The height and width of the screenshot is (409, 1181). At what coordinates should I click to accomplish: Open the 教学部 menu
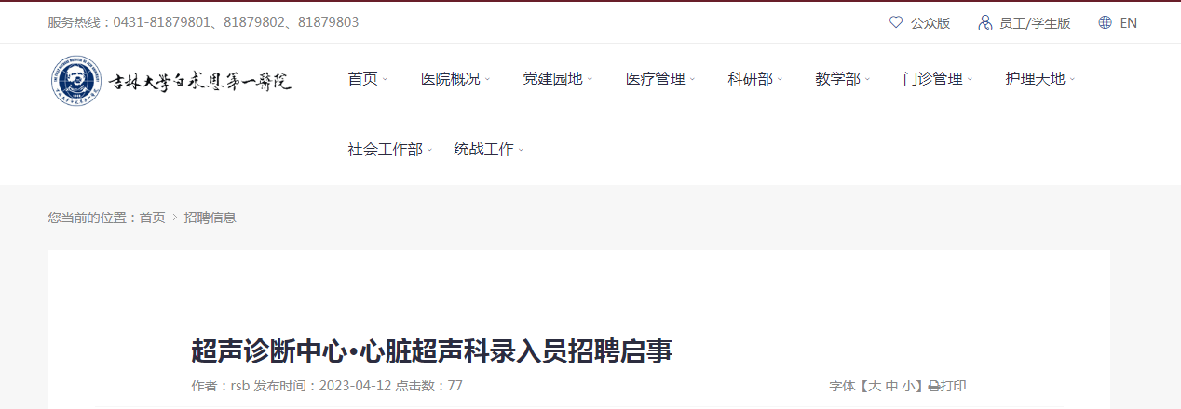pyautogui.click(x=843, y=79)
